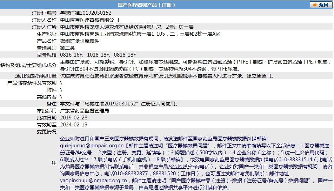Image resolution: width=334 pixels, height=191 pixels.
Task: Click the 审批部门 label
Action: click(47, 111)
